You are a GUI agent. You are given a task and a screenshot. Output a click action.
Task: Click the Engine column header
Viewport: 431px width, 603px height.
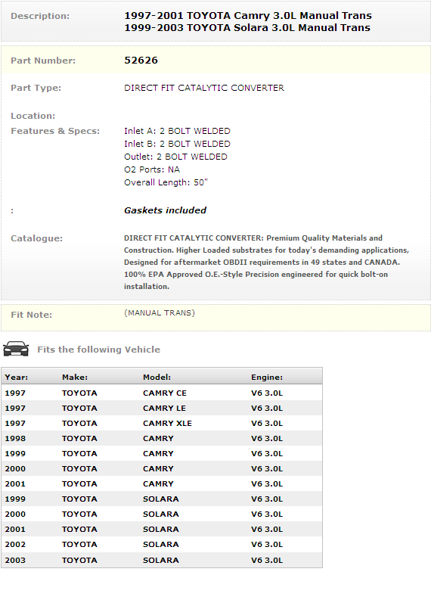click(x=267, y=378)
